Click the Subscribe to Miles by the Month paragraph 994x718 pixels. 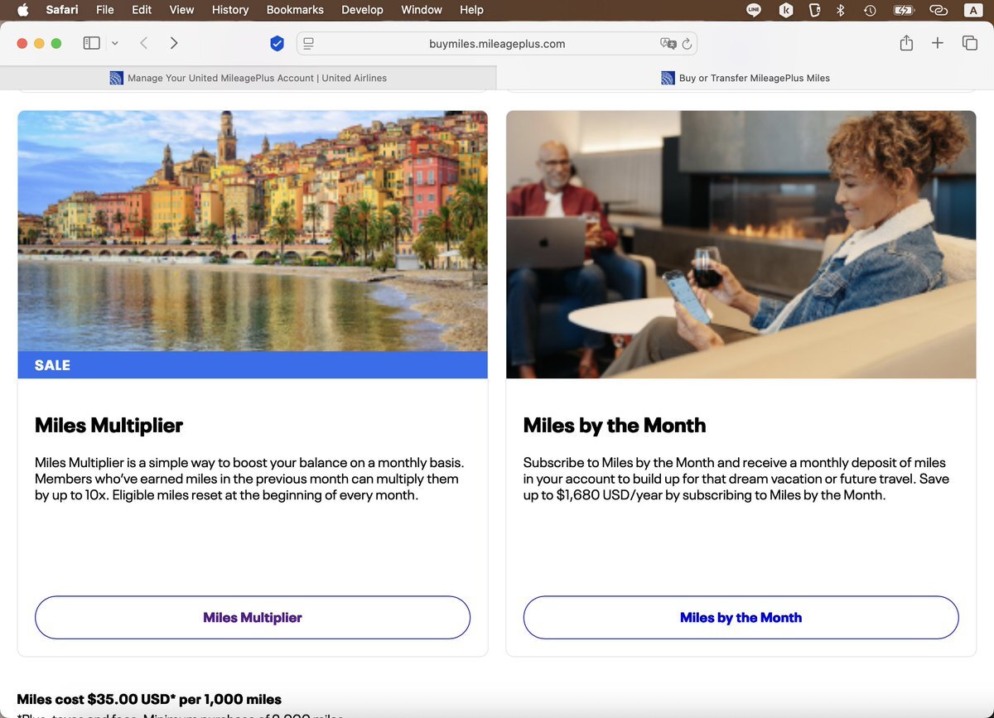click(x=736, y=479)
